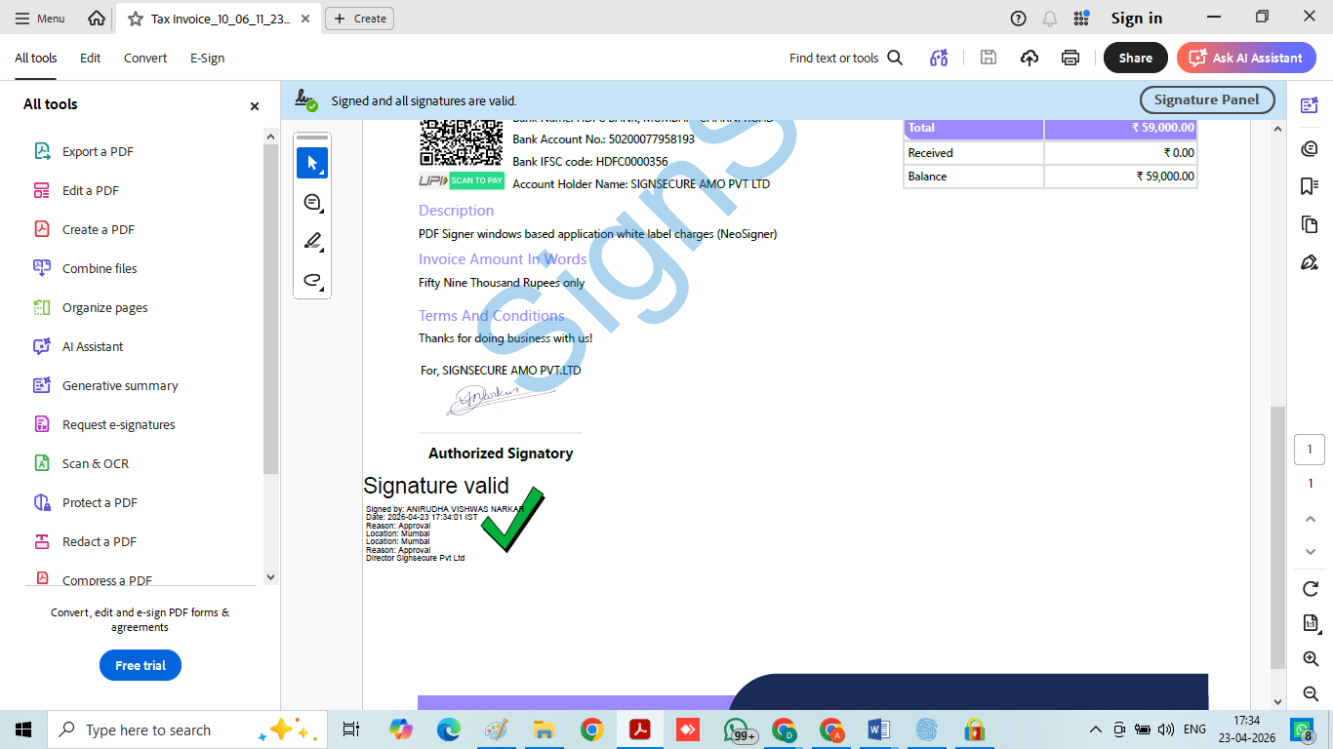Click the Free trial button
The height and width of the screenshot is (749, 1333).
(x=141, y=665)
